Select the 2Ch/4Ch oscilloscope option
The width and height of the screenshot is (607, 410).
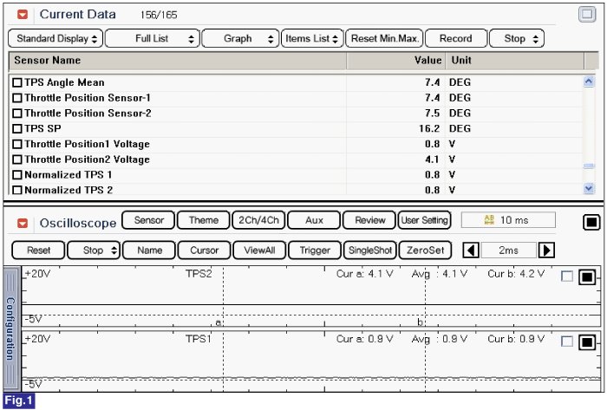[258, 220]
